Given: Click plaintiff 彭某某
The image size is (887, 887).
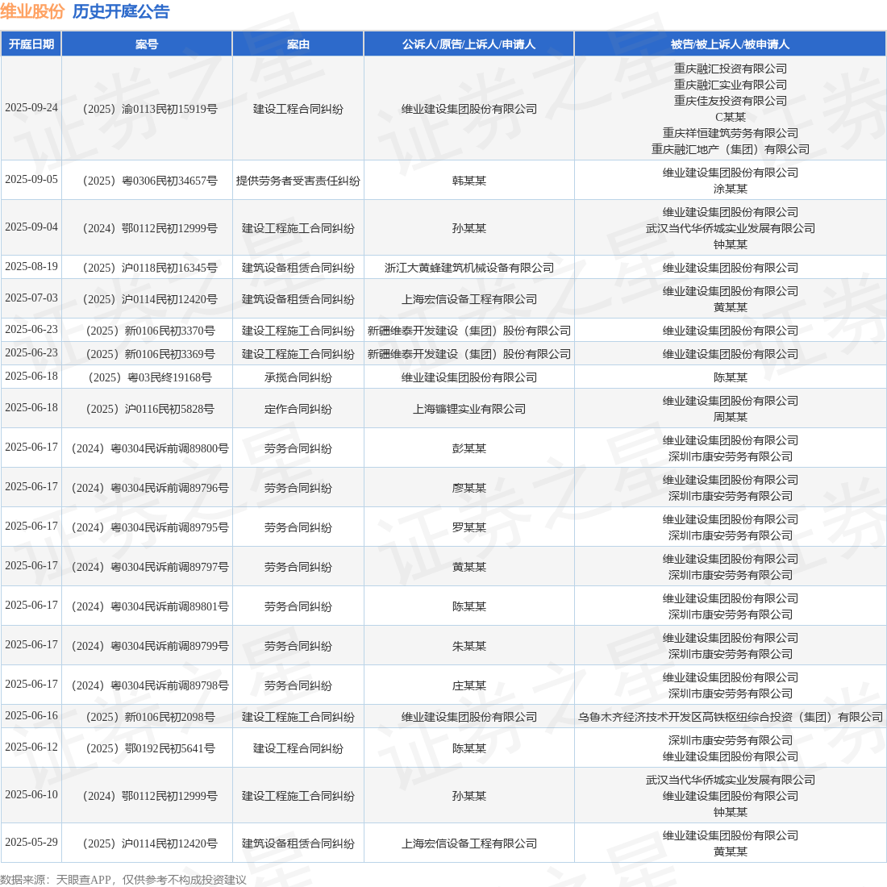Looking at the screenshot, I should [469, 448].
